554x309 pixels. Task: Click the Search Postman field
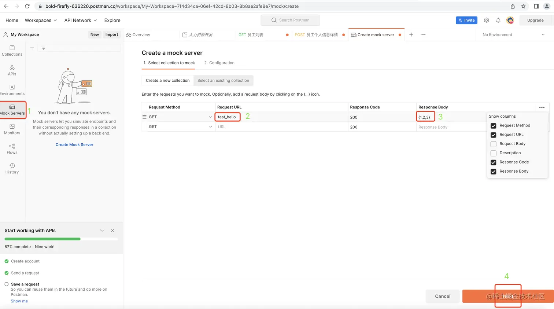(290, 20)
